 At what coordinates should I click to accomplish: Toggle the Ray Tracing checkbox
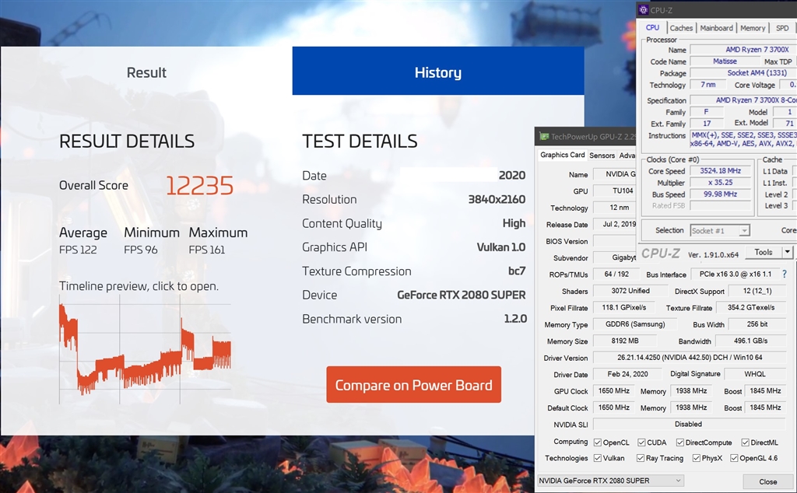point(641,458)
